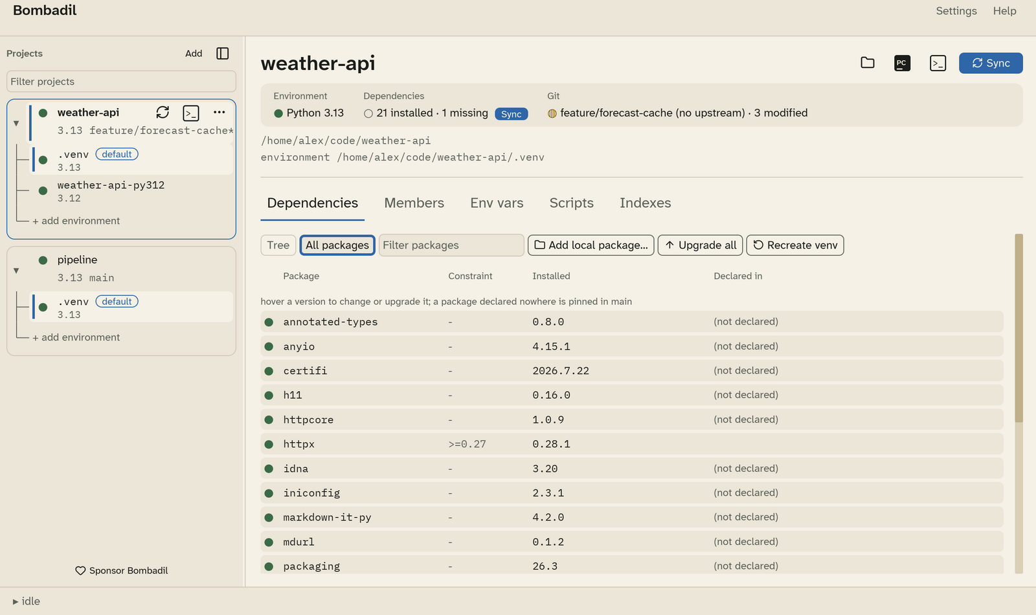Viewport: 1036px width, 615px height.
Task: Click httpx installed version 0.28.1
Action: click(551, 444)
